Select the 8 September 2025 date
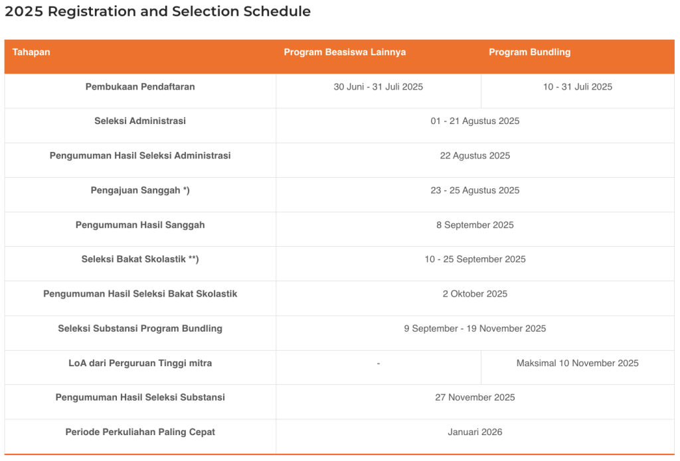Screen dimensions: 680x461 (x=475, y=225)
